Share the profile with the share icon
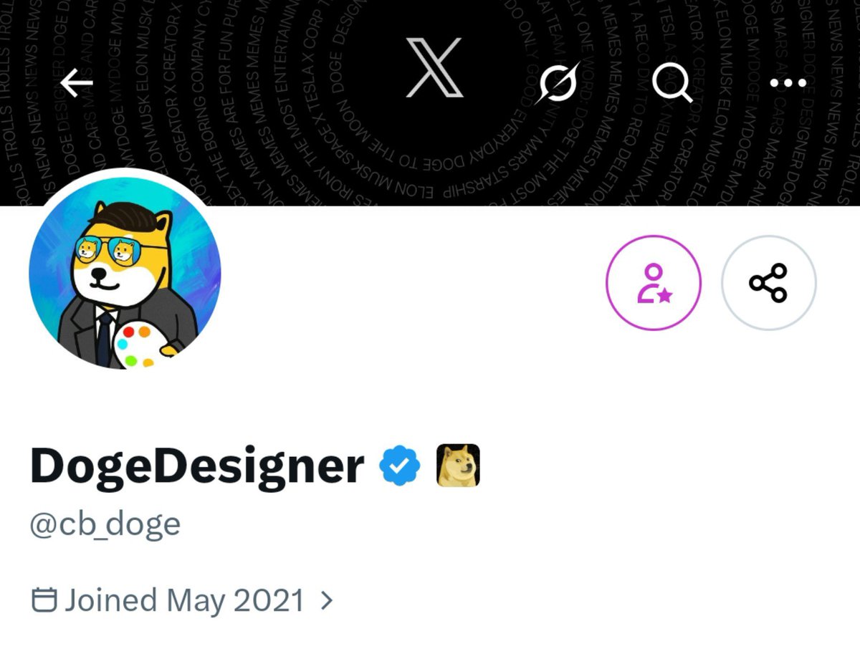 point(768,283)
